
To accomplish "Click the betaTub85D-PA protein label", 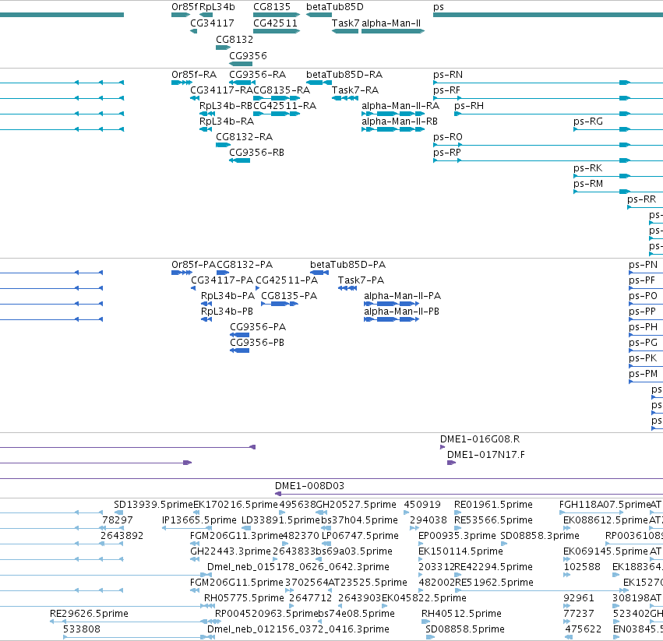I will (347, 265).
